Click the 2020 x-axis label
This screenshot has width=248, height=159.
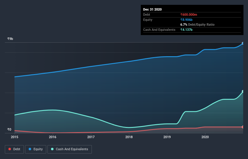(x=205, y=137)
